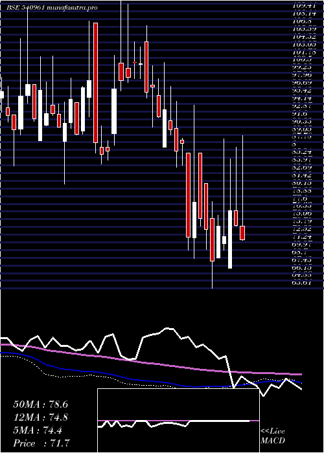The height and width of the screenshot is (453, 324).
Task: Click the '5MA : 74.4' readout
Action: [38, 430]
